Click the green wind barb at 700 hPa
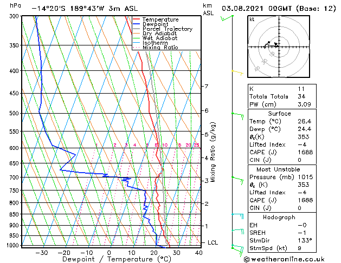Image resolution: width=341 pixels, height=263 pixels. click(x=237, y=181)
